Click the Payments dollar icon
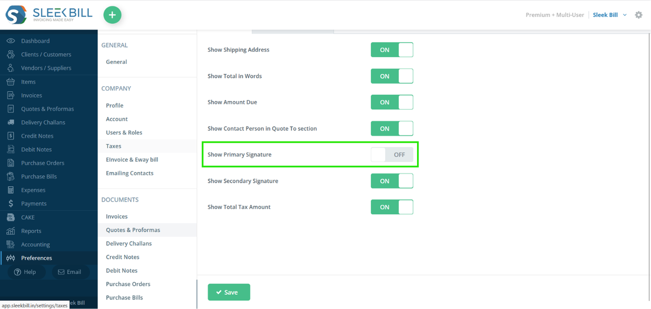 pos(11,203)
